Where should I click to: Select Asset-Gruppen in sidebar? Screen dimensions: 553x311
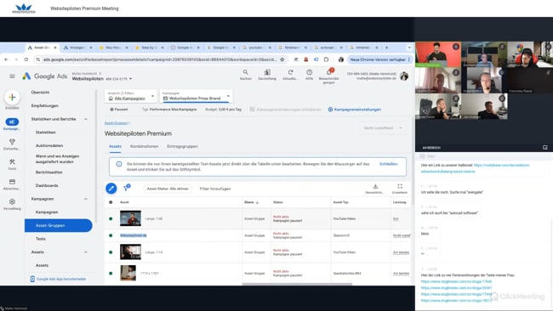coord(59,225)
